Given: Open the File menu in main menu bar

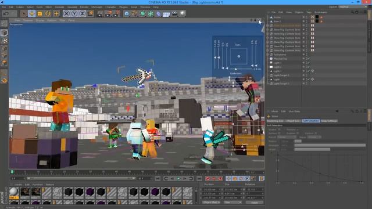Looking at the screenshot, I should (x=4, y=7).
